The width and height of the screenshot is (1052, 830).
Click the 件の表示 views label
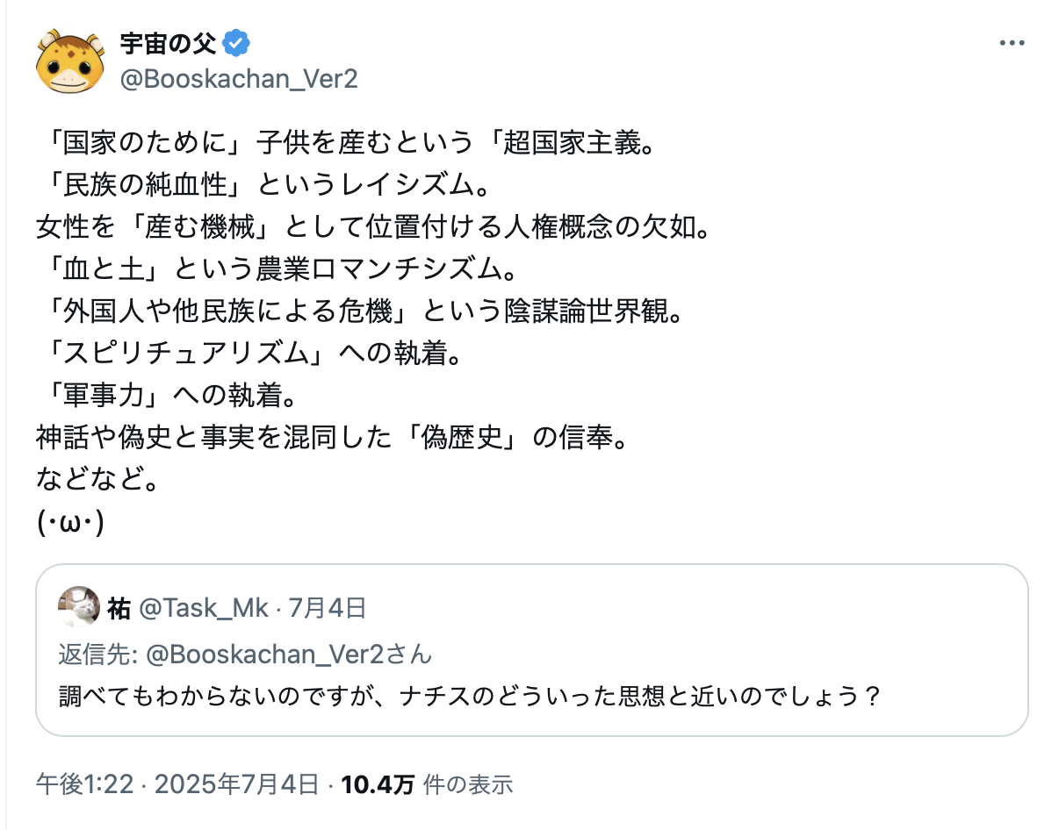pyautogui.click(x=468, y=783)
